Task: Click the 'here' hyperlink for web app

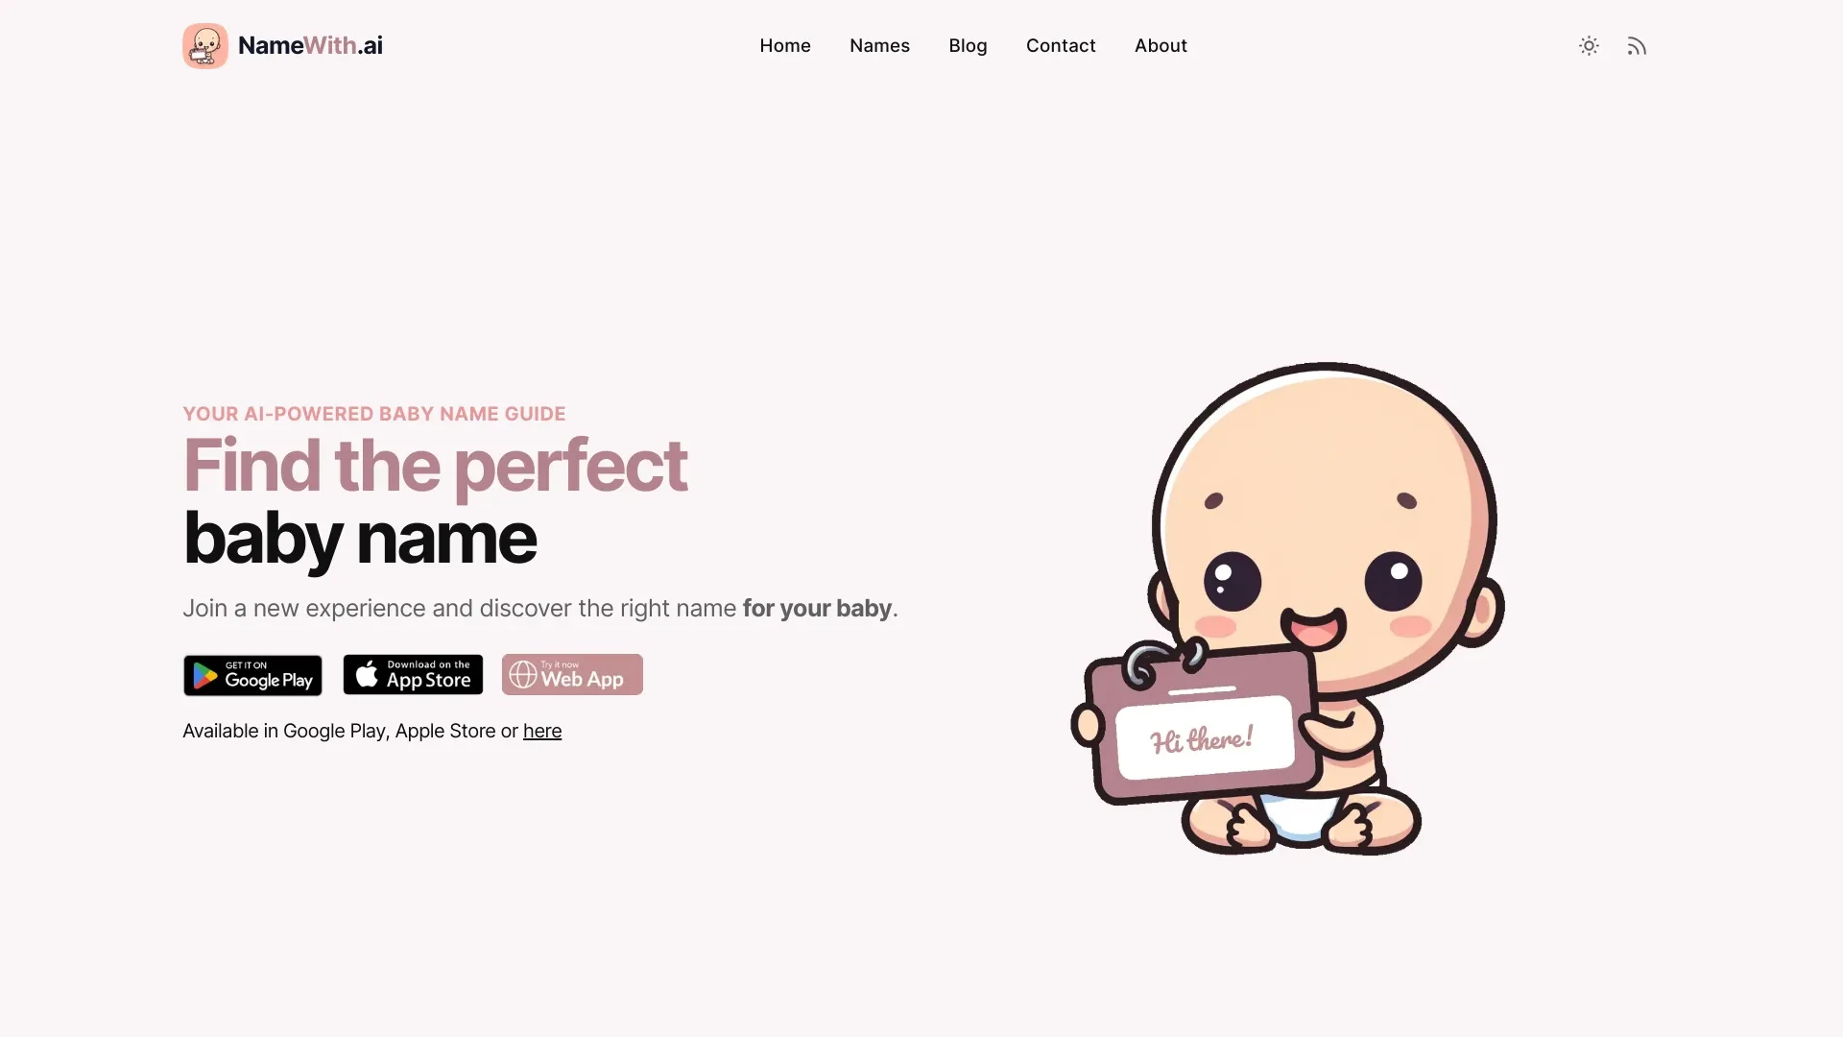Action: tap(541, 730)
